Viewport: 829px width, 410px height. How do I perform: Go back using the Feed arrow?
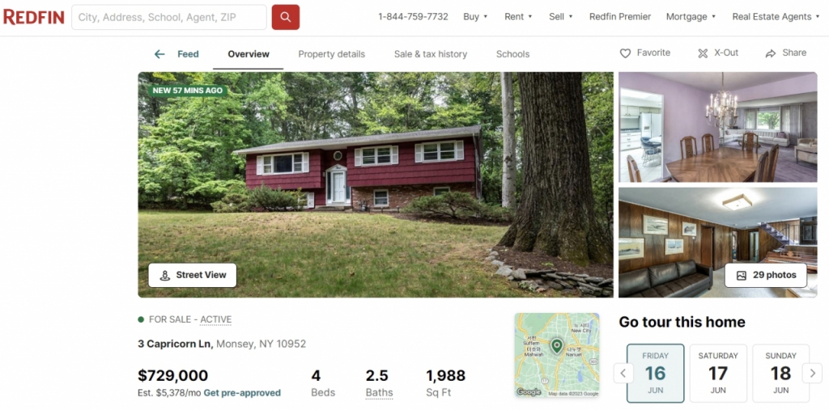(159, 54)
